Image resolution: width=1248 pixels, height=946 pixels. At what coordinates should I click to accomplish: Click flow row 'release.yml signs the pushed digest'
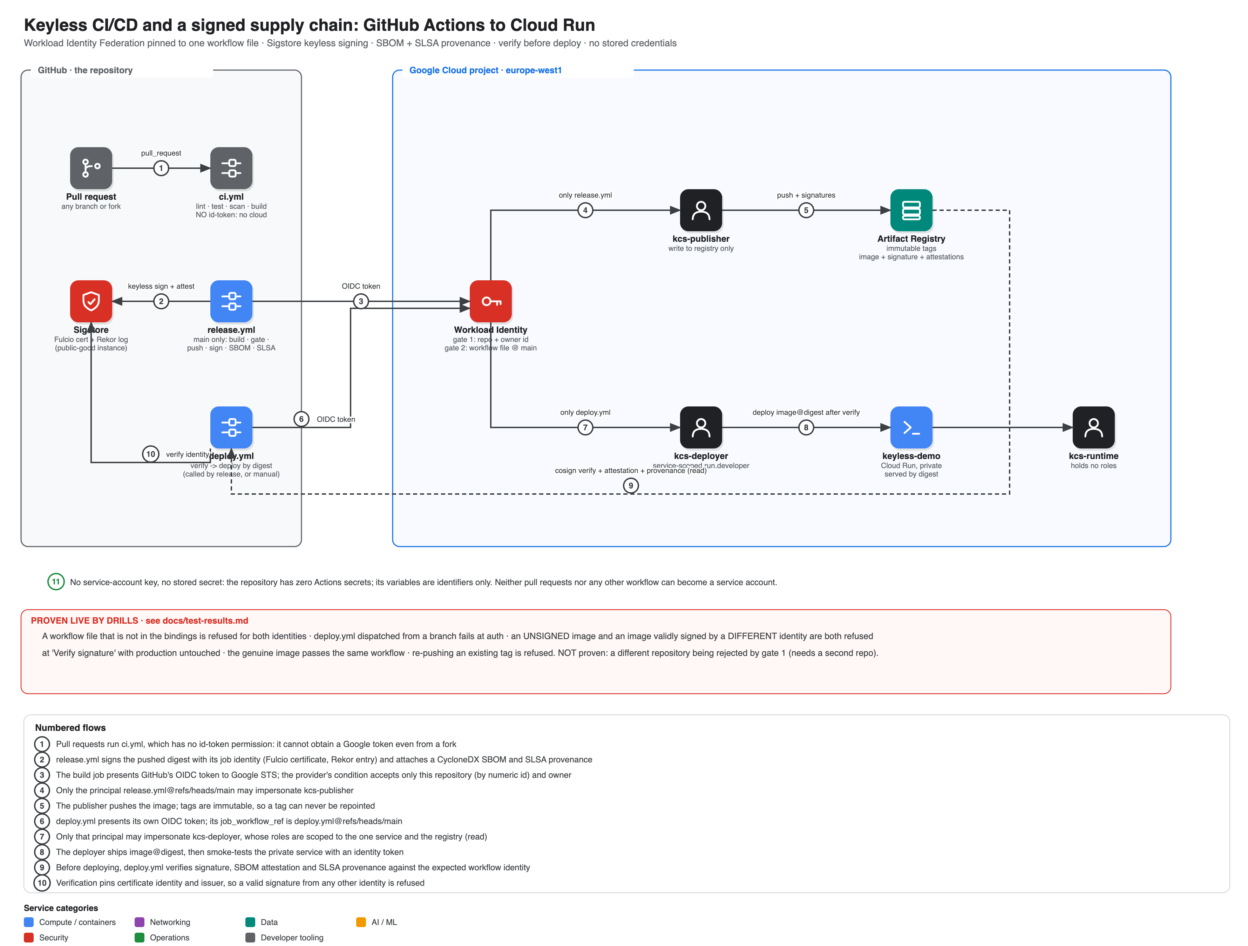pyautogui.click(x=324, y=760)
